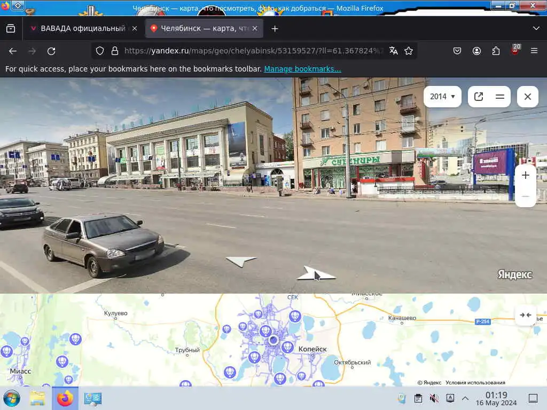The image size is (547, 410).
Task: Click the Р-254 road badge
Action: point(483,321)
